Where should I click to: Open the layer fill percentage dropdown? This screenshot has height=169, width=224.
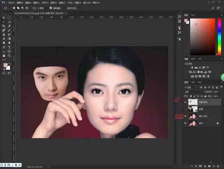[220, 96]
